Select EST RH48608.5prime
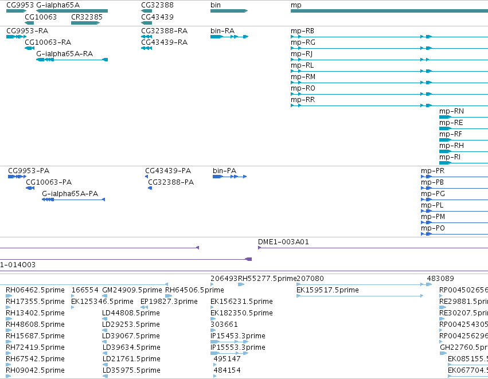This screenshot has height=379, width=488. click(9, 330)
